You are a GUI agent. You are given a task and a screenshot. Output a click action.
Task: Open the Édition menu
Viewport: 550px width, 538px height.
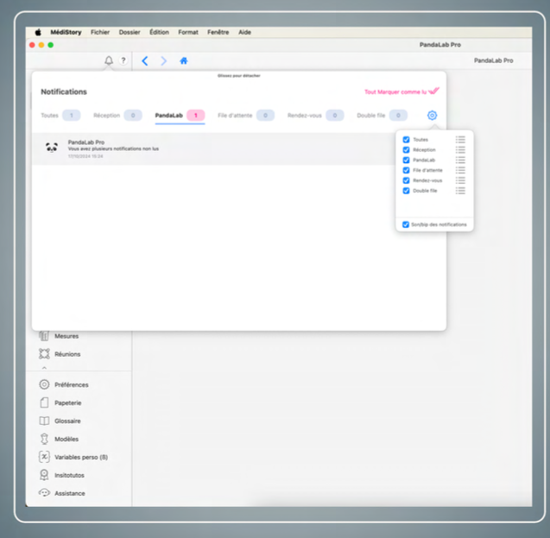(159, 32)
